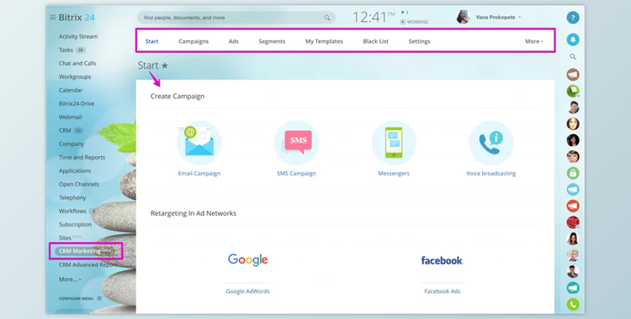
Task: Click the SMS Campaign speech bubble icon
Action: coord(296,143)
